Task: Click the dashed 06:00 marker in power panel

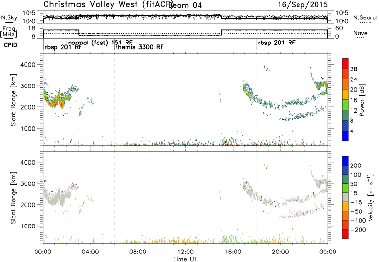Action: [114, 99]
